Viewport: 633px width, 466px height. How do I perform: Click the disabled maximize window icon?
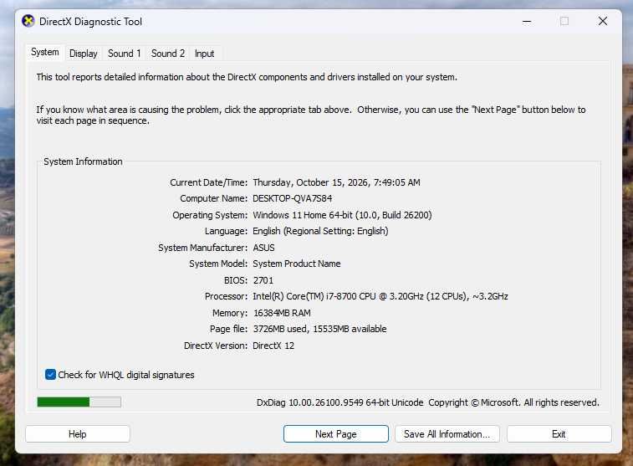[564, 22]
